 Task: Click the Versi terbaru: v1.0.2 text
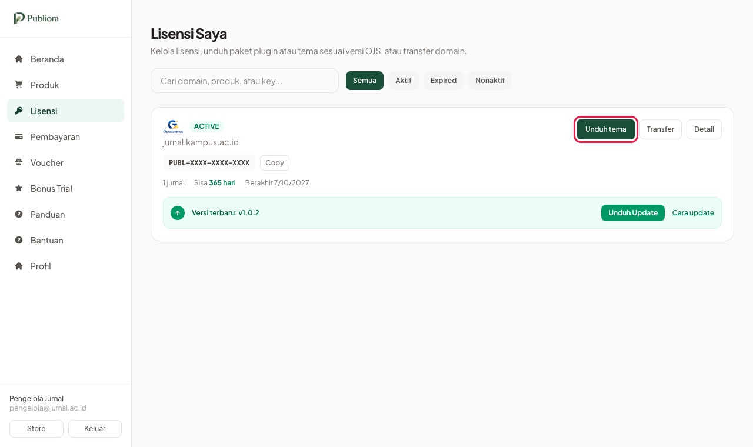tap(225, 213)
